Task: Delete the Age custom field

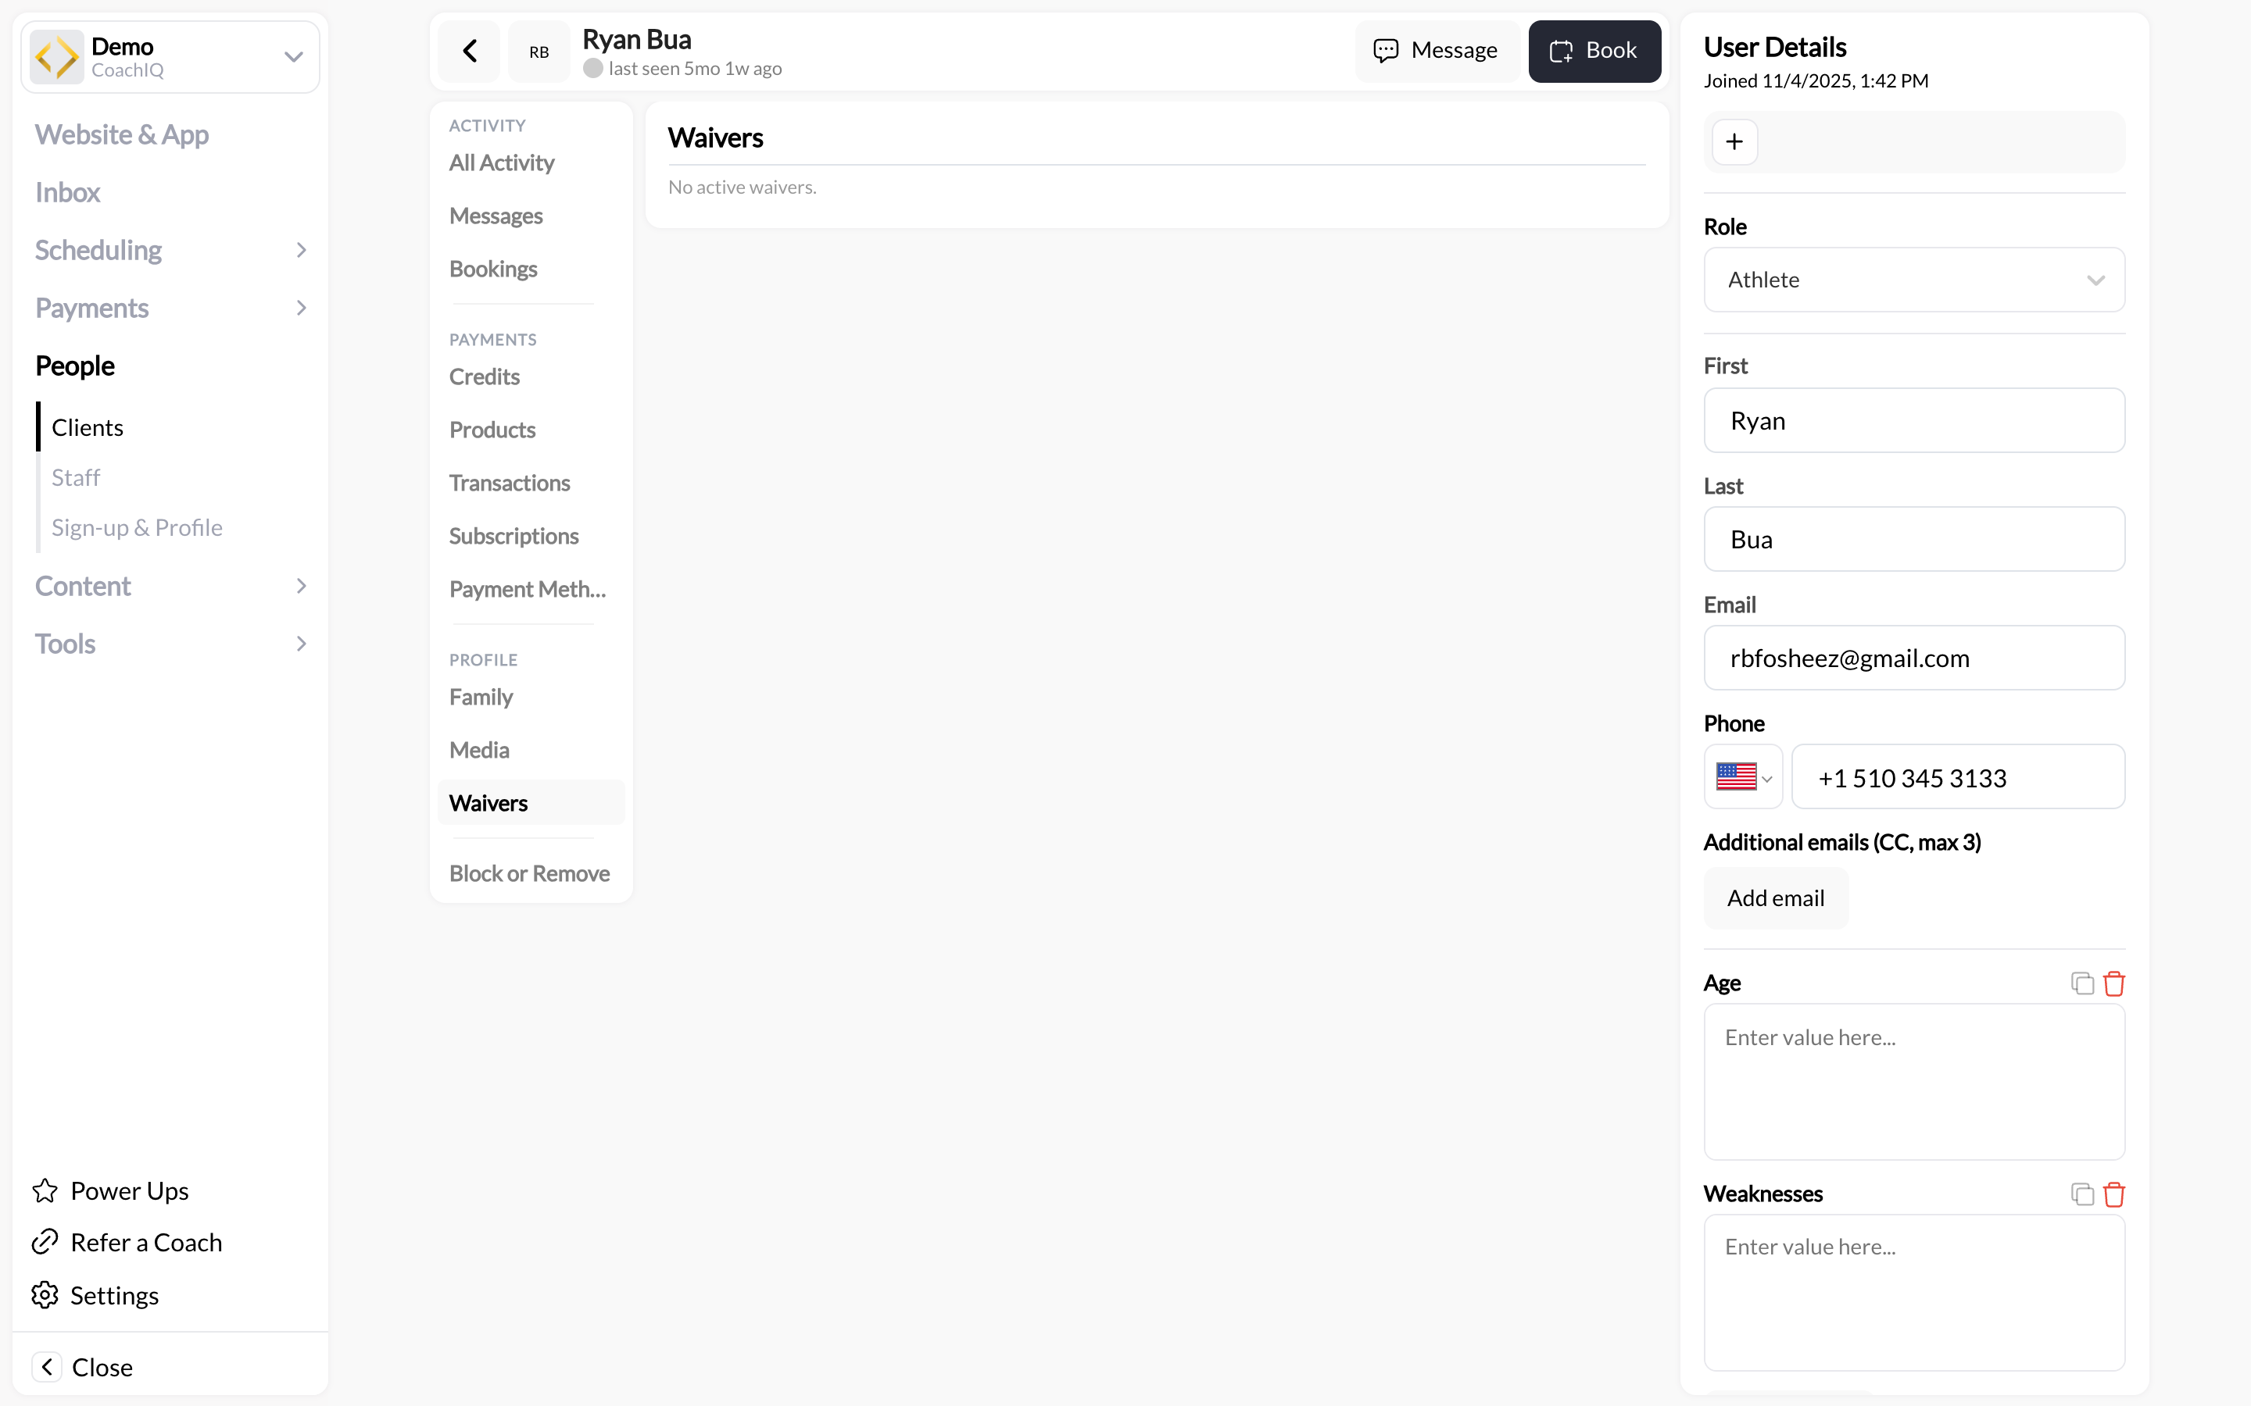Action: click(x=2114, y=984)
